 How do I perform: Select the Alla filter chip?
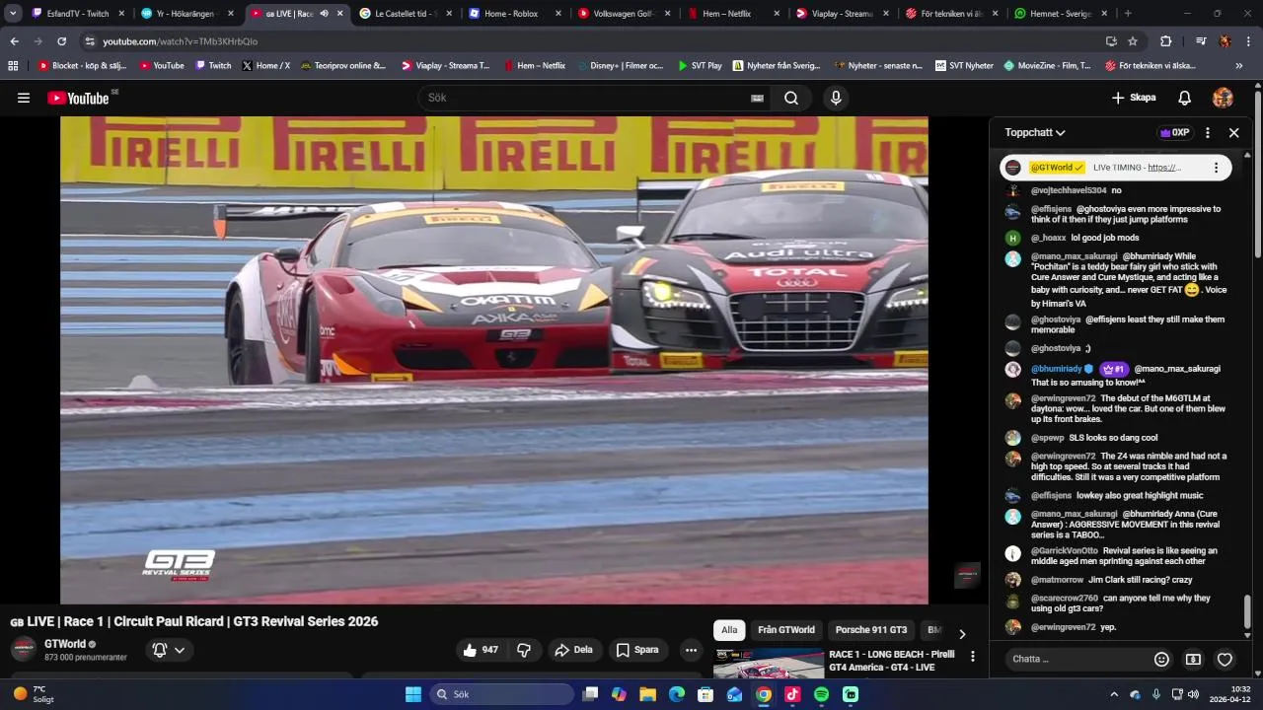[x=729, y=630]
